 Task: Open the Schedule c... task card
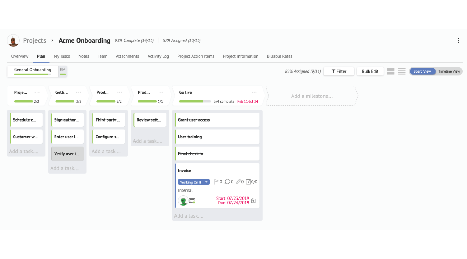pyautogui.click(x=26, y=120)
